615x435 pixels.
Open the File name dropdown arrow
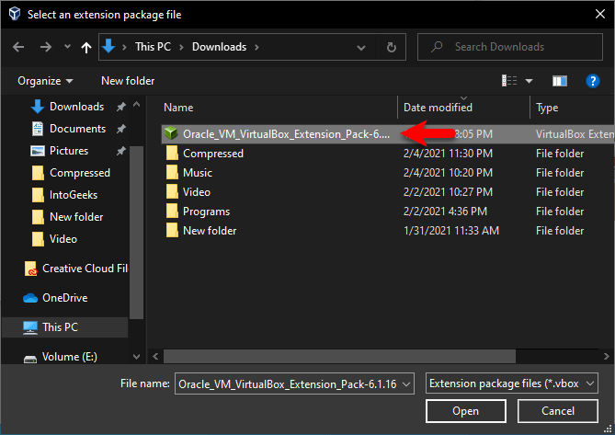[x=406, y=383]
